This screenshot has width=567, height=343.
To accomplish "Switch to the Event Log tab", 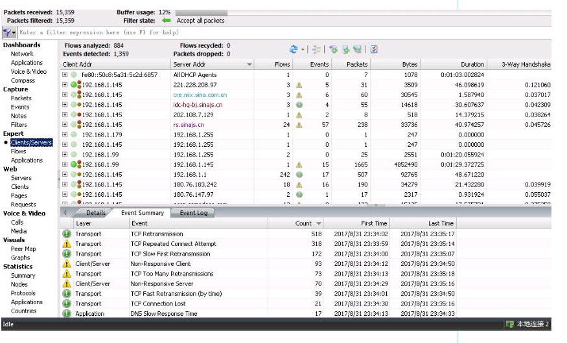I will point(194,213).
